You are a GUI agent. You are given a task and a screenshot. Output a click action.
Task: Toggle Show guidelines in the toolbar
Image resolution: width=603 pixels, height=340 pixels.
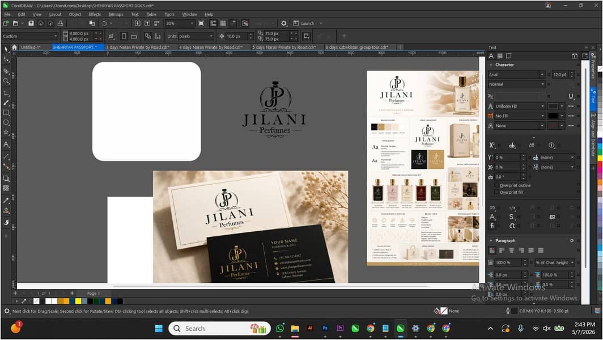(233, 23)
